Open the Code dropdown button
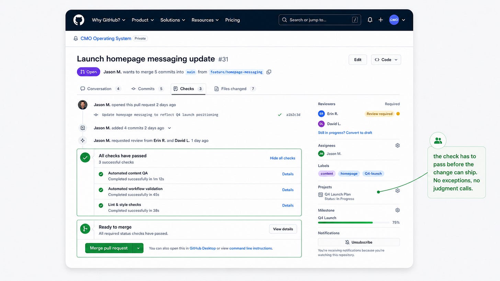The width and height of the screenshot is (500, 281). tap(386, 60)
